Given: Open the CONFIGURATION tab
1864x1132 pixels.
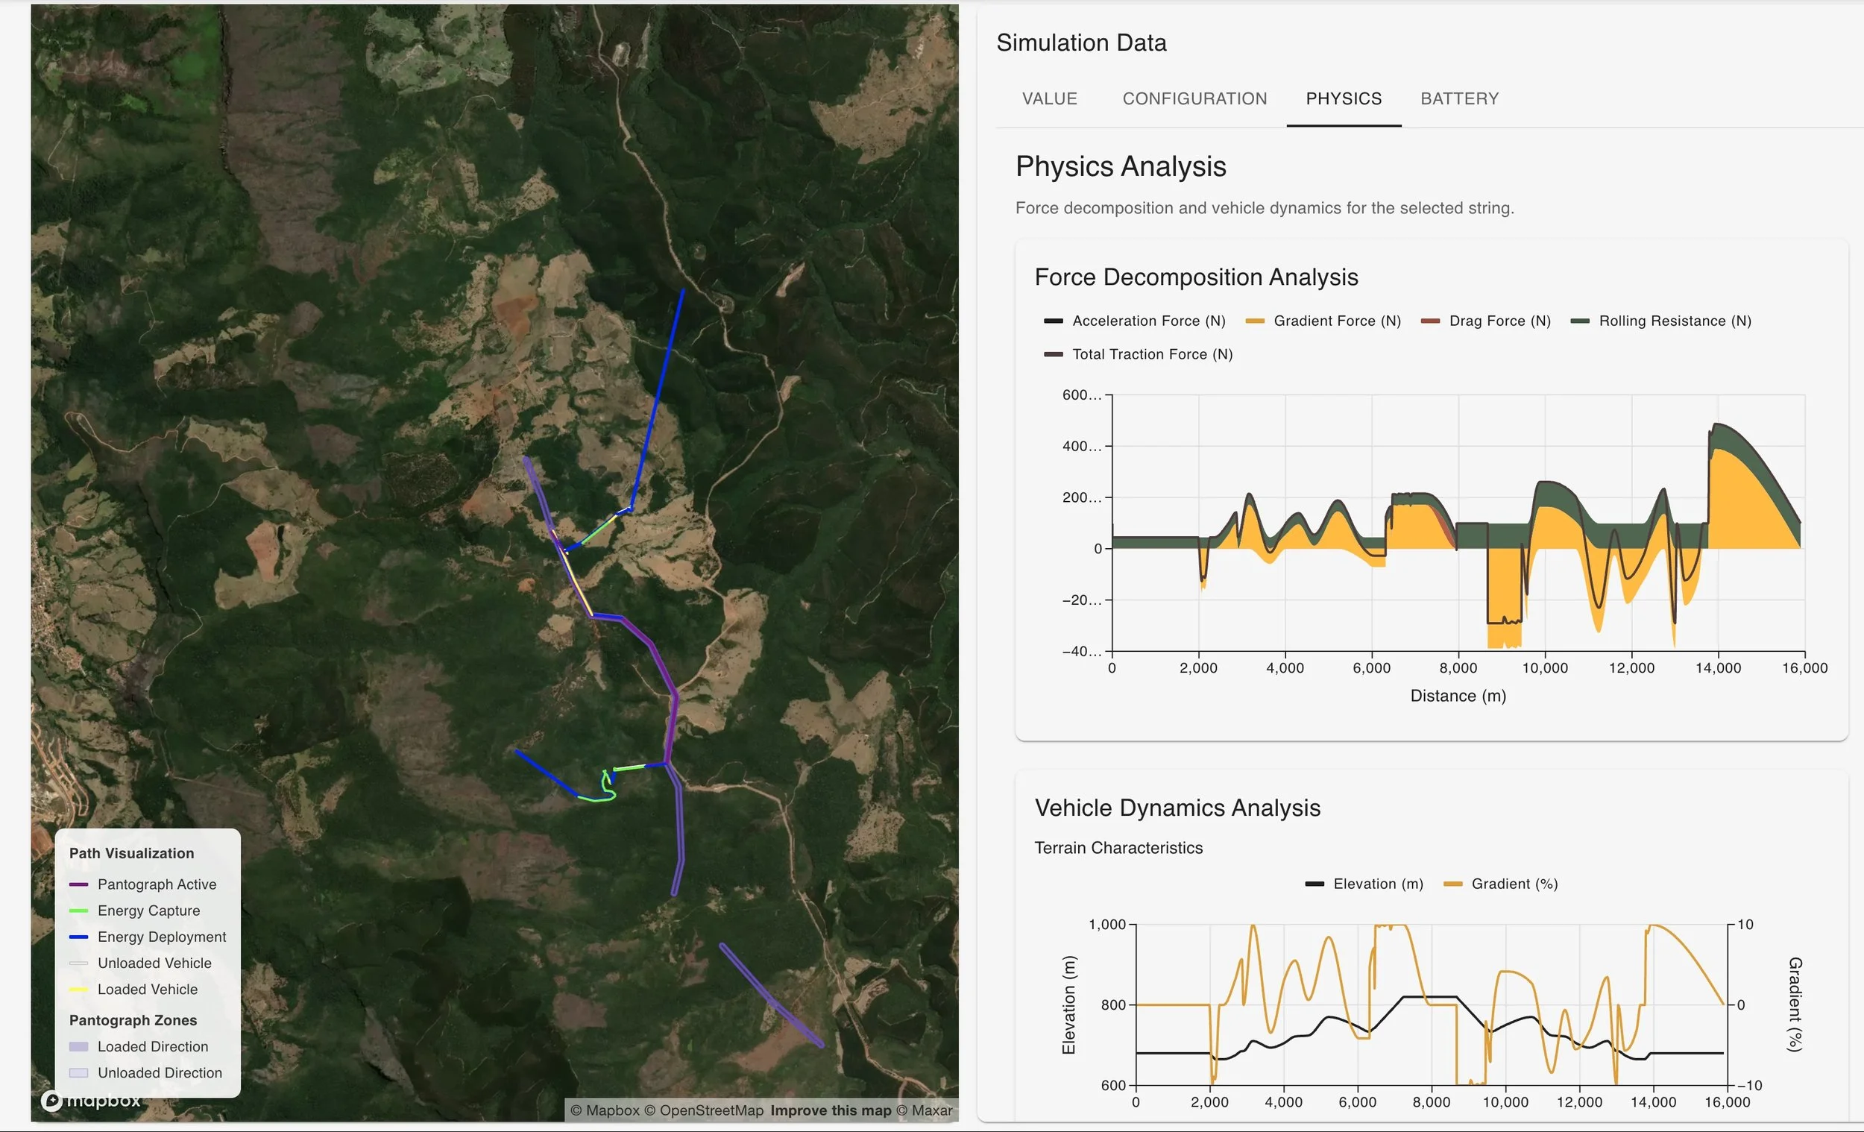Looking at the screenshot, I should click(1194, 98).
